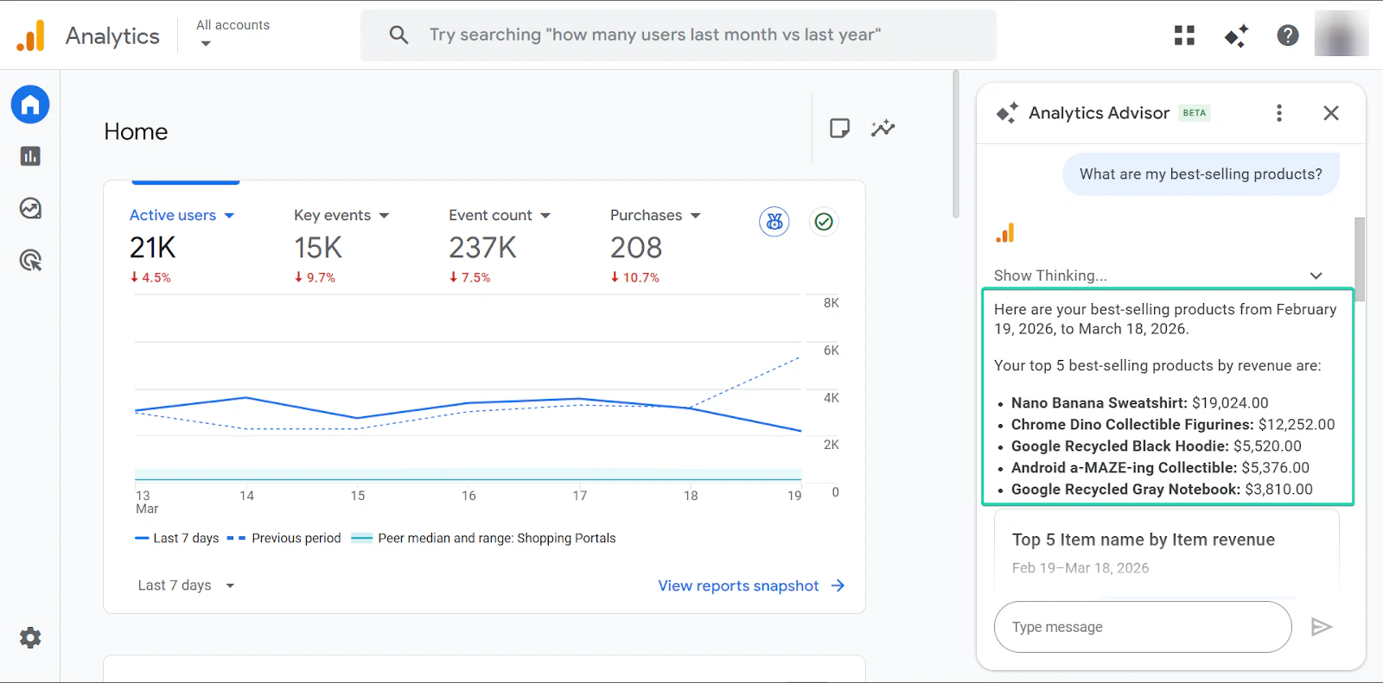Click the 237K event count value

pyautogui.click(x=482, y=248)
